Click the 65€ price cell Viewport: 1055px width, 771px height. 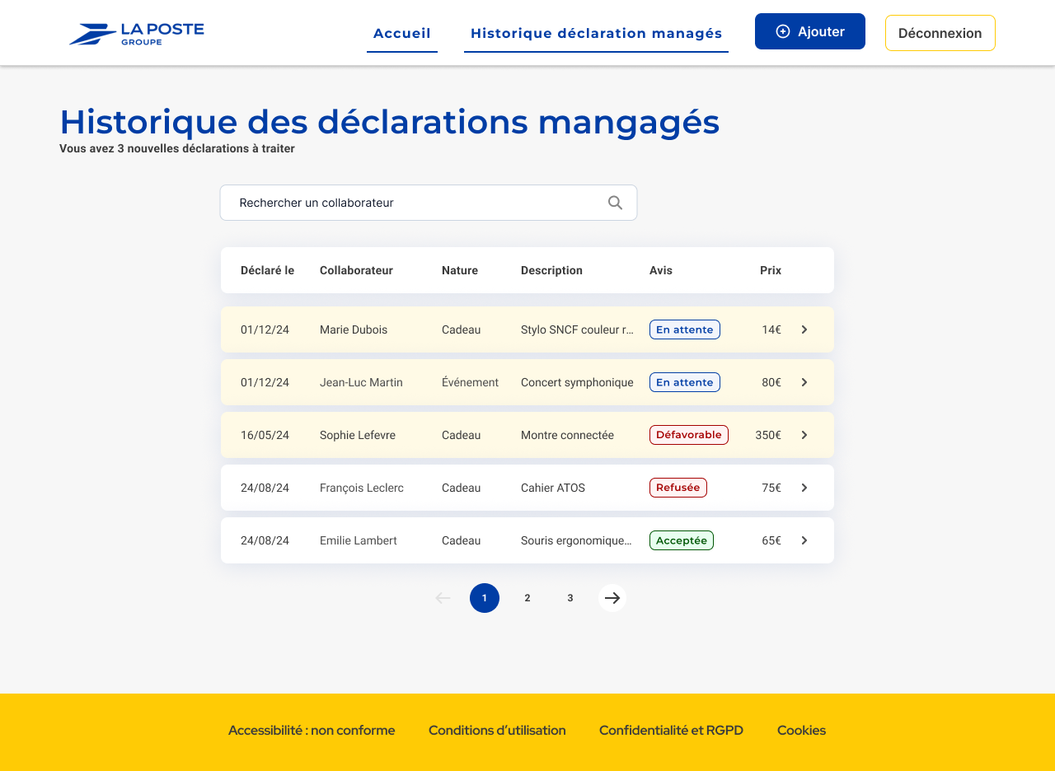point(771,540)
